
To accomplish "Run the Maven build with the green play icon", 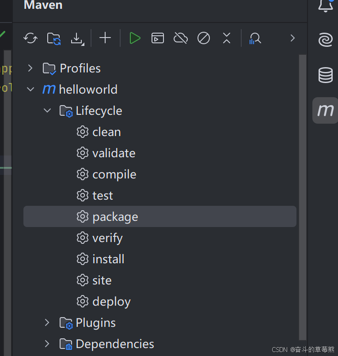I will pyautogui.click(x=135, y=38).
